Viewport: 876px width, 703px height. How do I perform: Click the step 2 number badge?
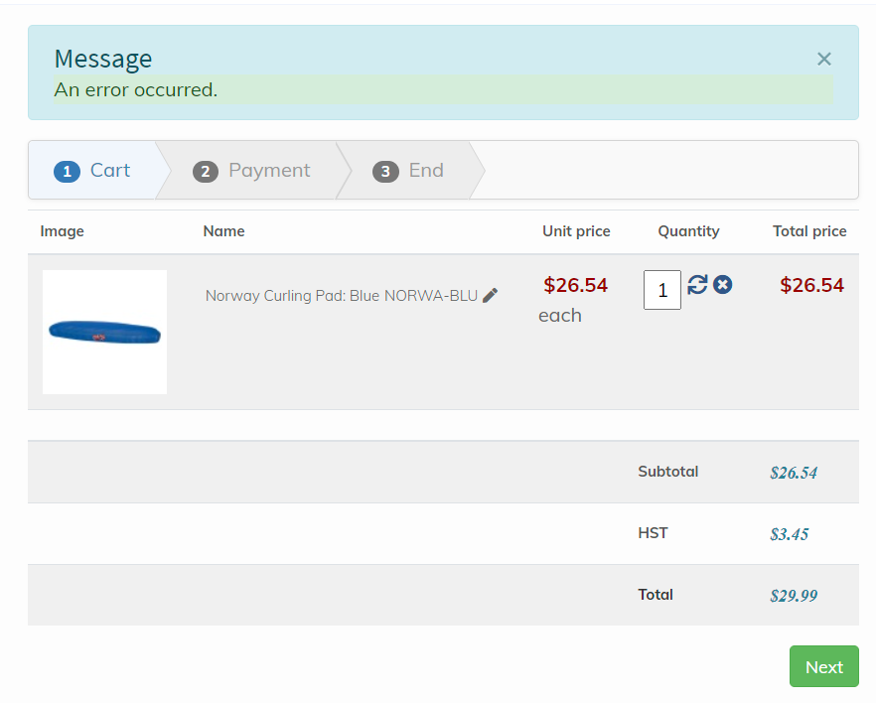(205, 172)
